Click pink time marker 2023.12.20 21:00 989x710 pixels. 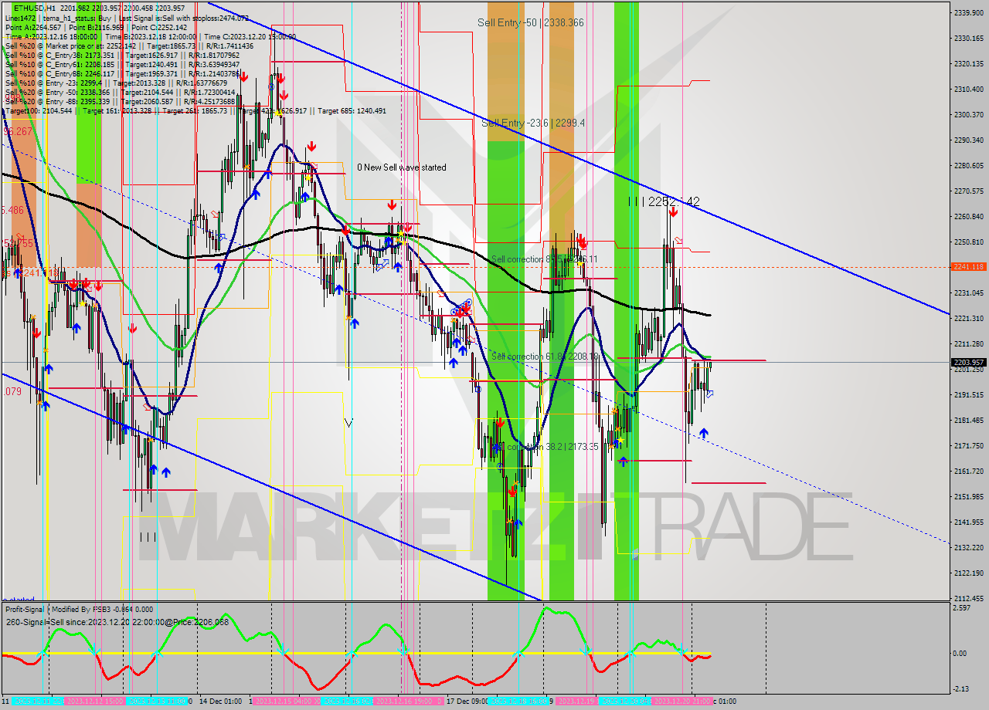(682, 701)
